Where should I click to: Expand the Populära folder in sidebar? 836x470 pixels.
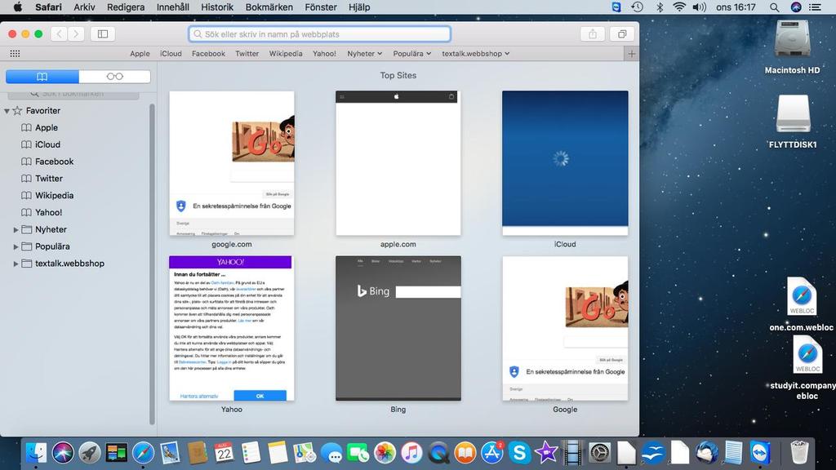[x=16, y=246]
